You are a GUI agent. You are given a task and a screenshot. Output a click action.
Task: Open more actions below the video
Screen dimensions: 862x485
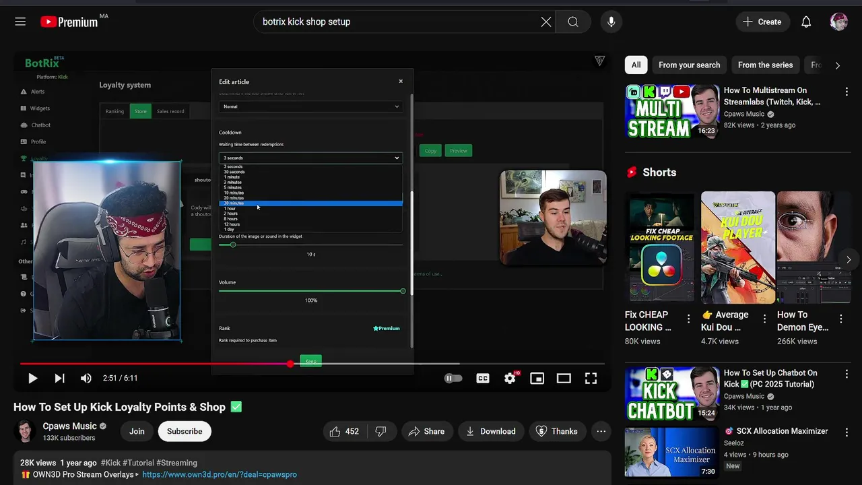pyautogui.click(x=601, y=431)
